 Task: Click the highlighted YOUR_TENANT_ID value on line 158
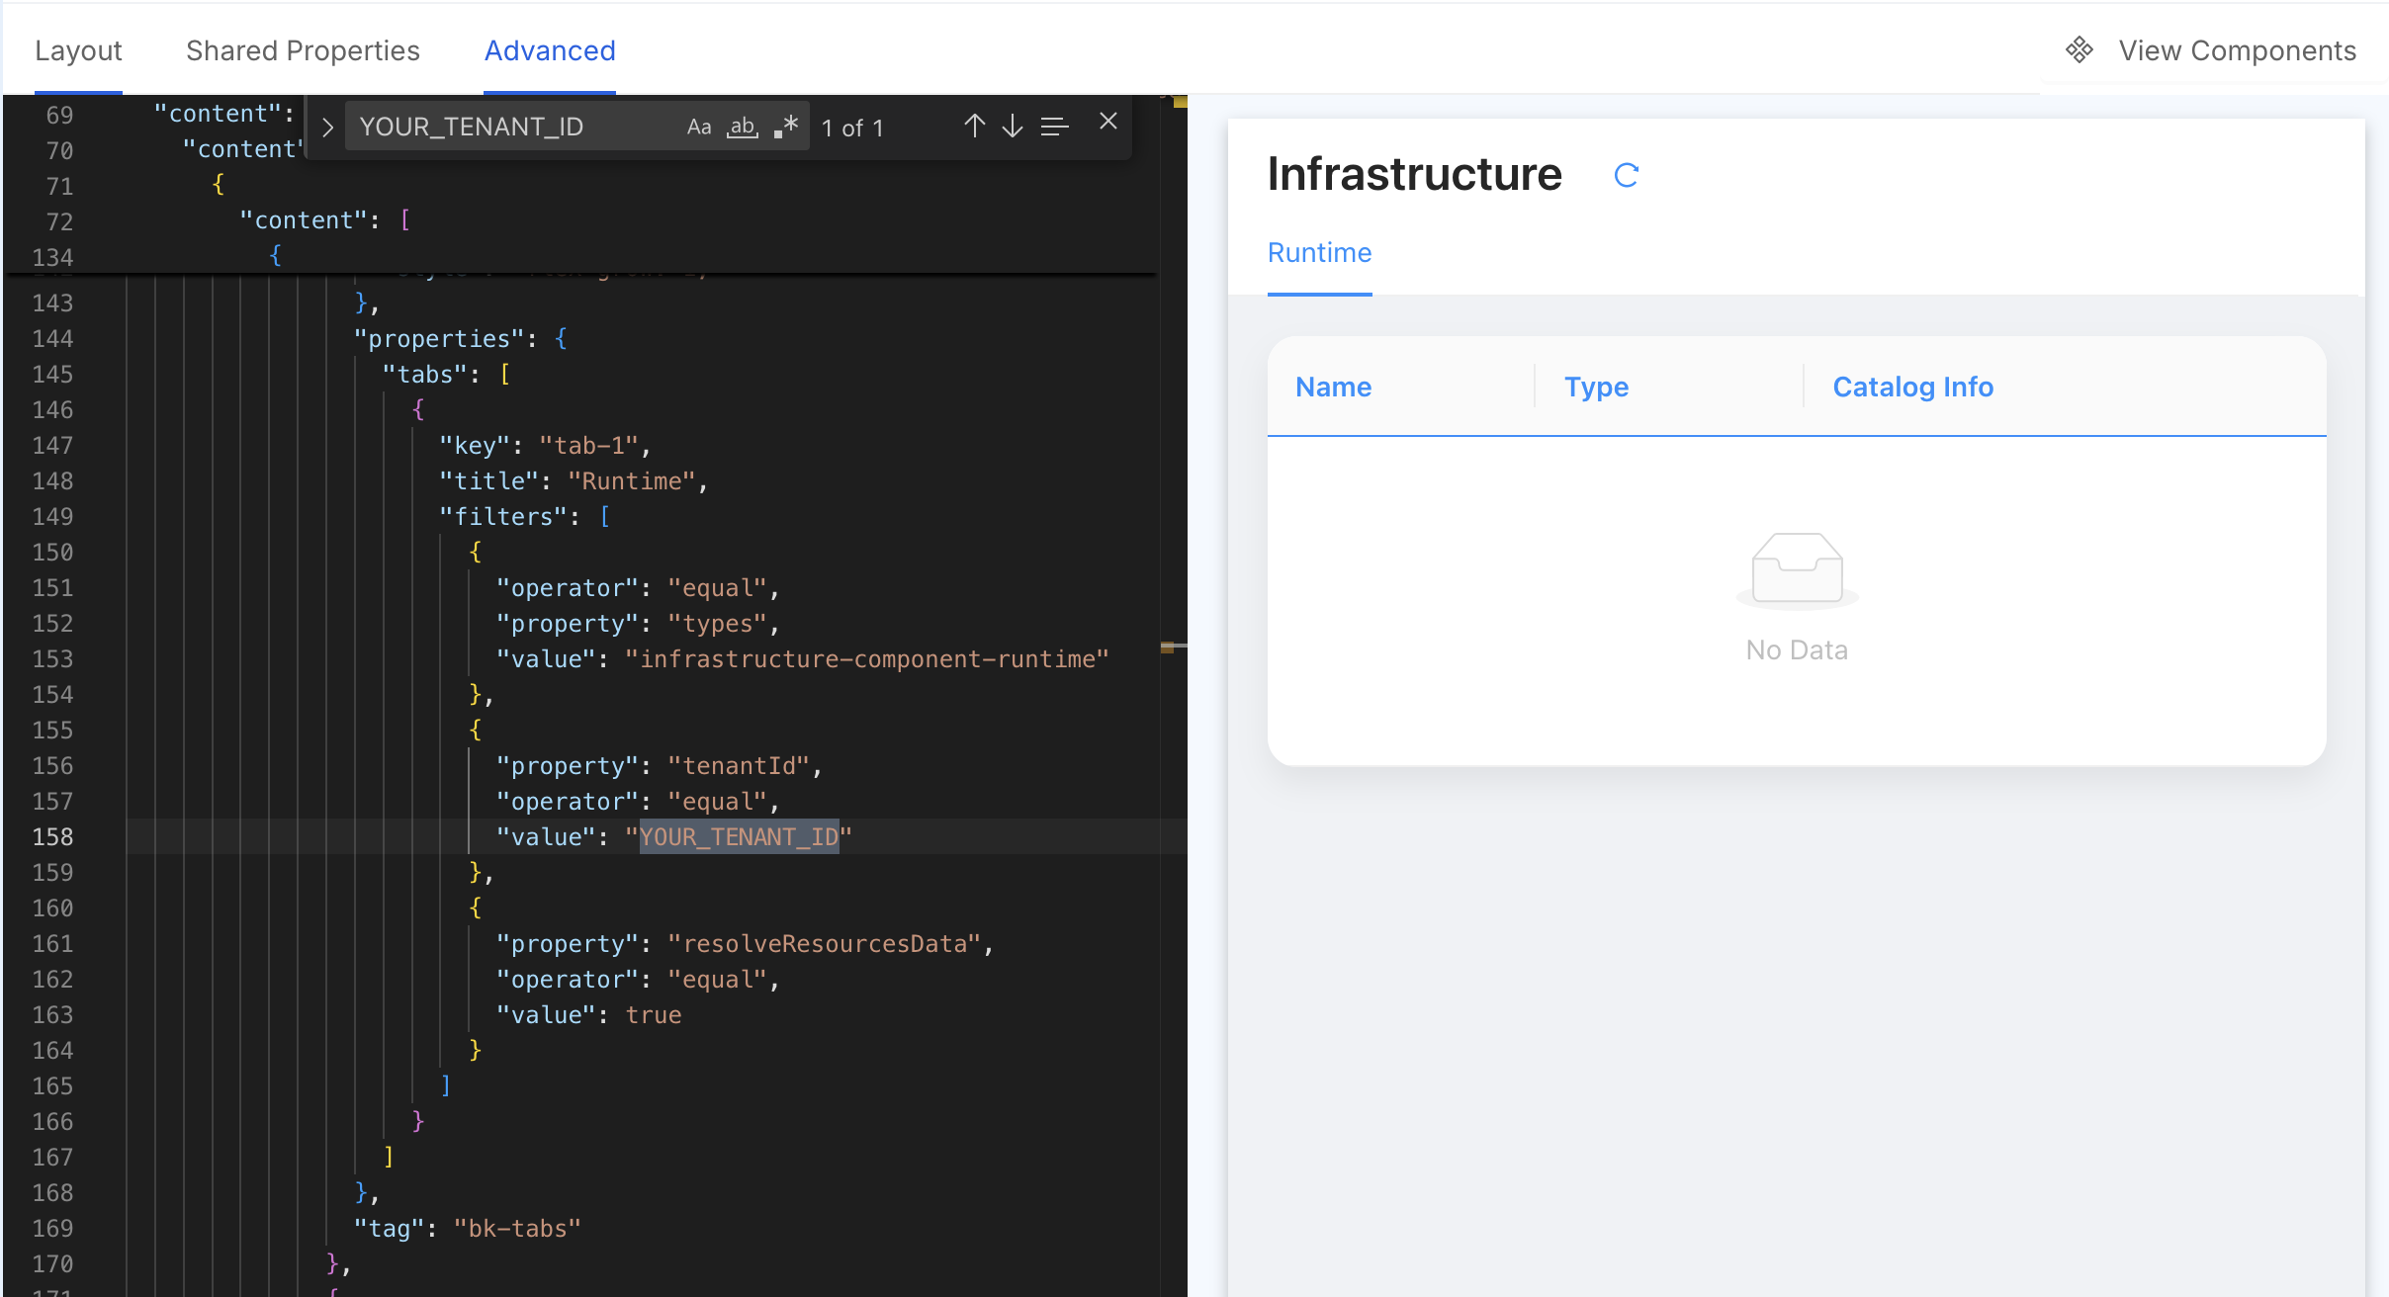739,837
